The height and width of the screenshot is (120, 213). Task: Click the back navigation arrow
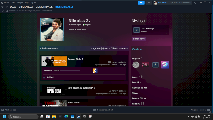coord(2,7)
